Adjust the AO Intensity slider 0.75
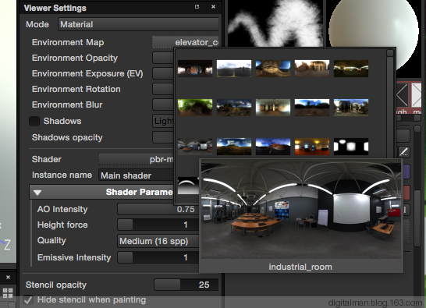Viewport: 426px width, 308px height. pyautogui.click(x=158, y=209)
